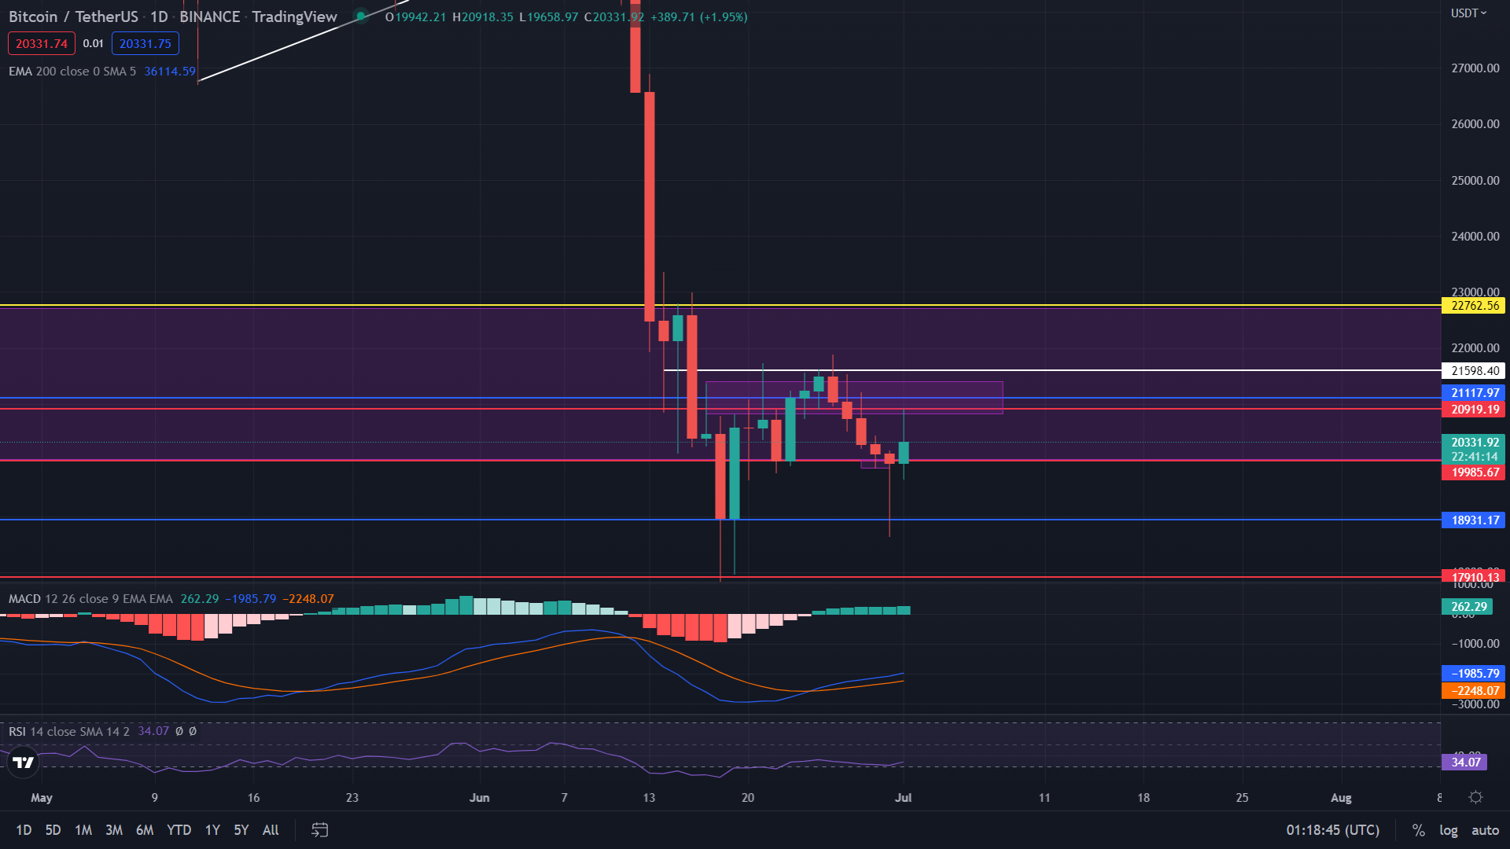Click the Bitcoin / TetherUS symbol title
This screenshot has width=1510, height=849.
73,17
